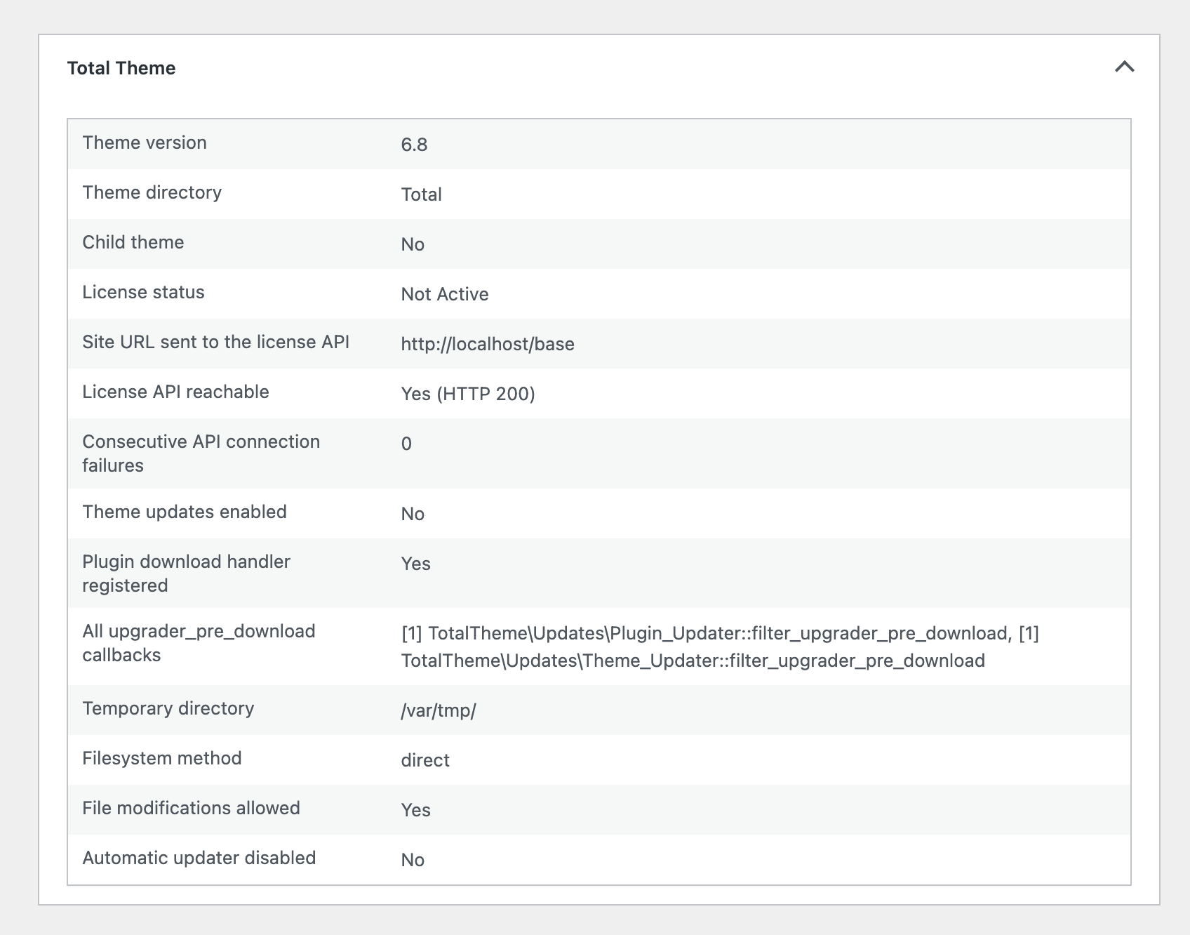Image resolution: width=1190 pixels, height=935 pixels.
Task: Click the direct filesystem value
Action: (425, 760)
